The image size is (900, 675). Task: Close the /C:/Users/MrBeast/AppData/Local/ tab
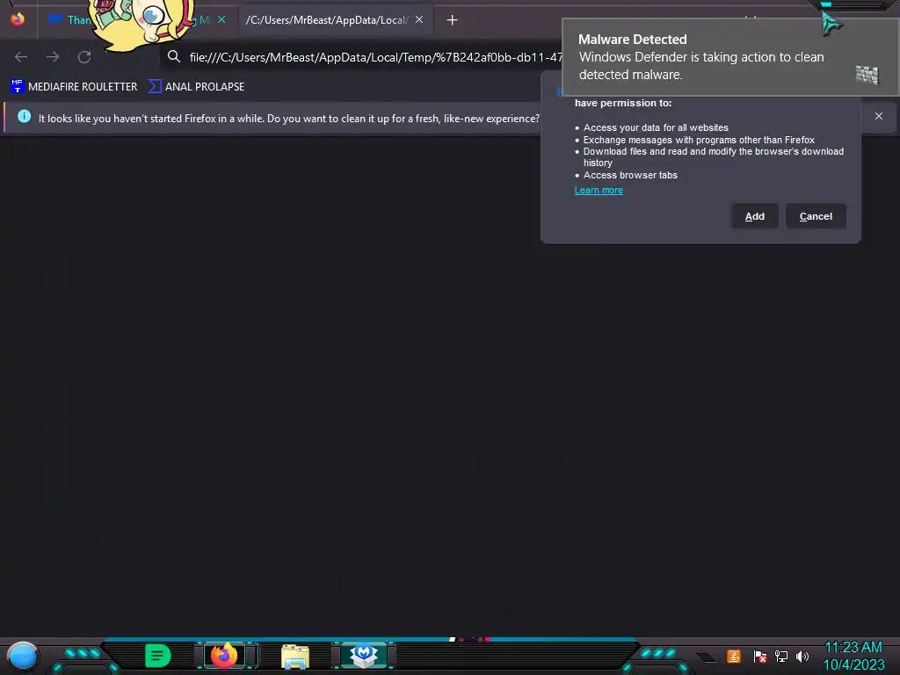[x=419, y=19]
